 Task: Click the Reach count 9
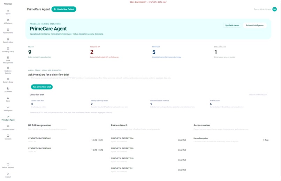[30, 52]
